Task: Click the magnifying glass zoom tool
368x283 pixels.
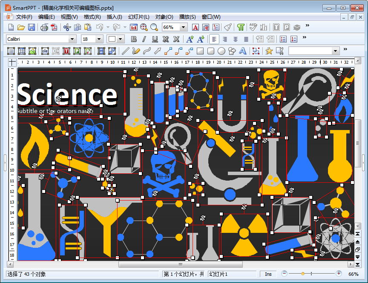Action: click(x=154, y=27)
